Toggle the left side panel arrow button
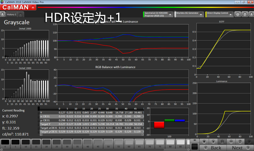This screenshot has width=254, height=151. point(3,14)
